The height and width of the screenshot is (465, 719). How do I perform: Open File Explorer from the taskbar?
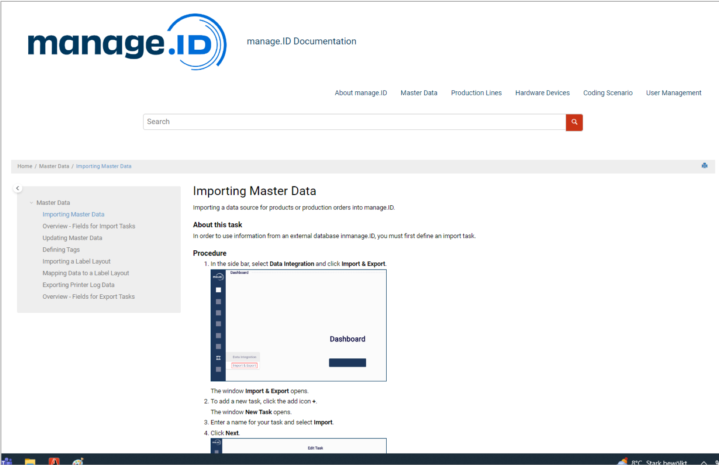(30, 461)
